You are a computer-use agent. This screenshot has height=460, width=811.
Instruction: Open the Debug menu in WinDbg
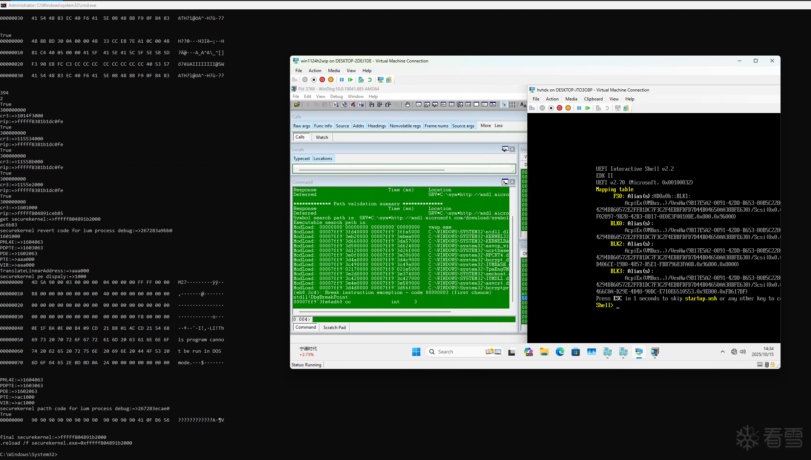(336, 96)
